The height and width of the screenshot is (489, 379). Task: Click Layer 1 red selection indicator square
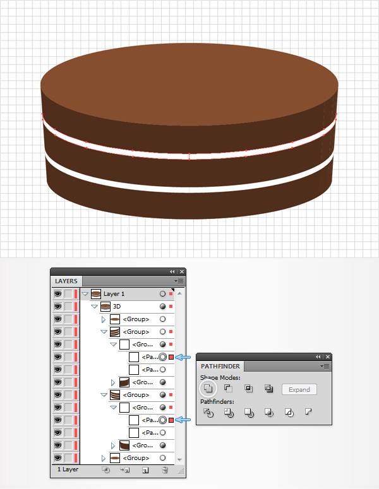click(x=171, y=294)
